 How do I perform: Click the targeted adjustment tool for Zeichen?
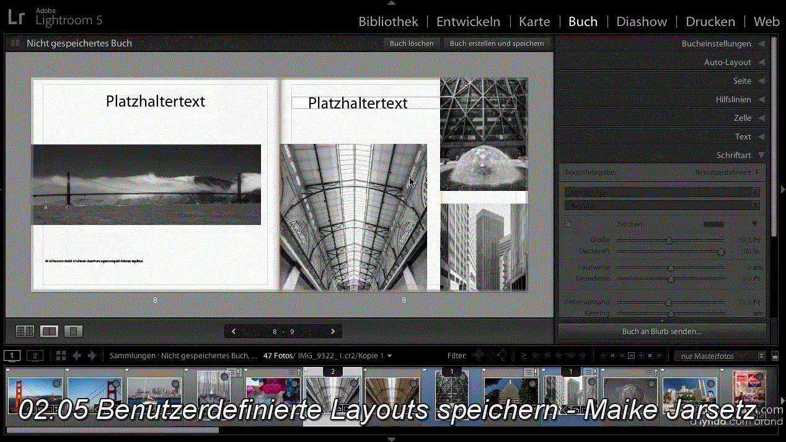click(568, 224)
